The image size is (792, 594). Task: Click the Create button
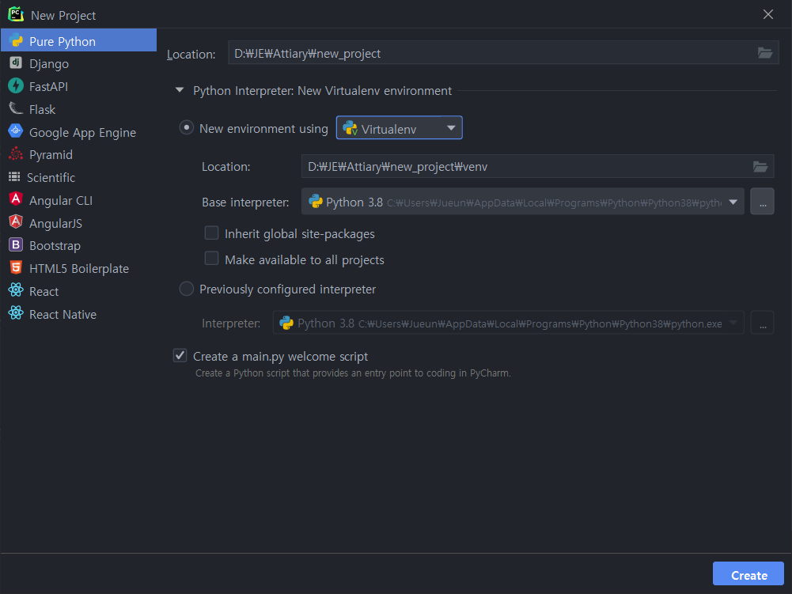748,574
